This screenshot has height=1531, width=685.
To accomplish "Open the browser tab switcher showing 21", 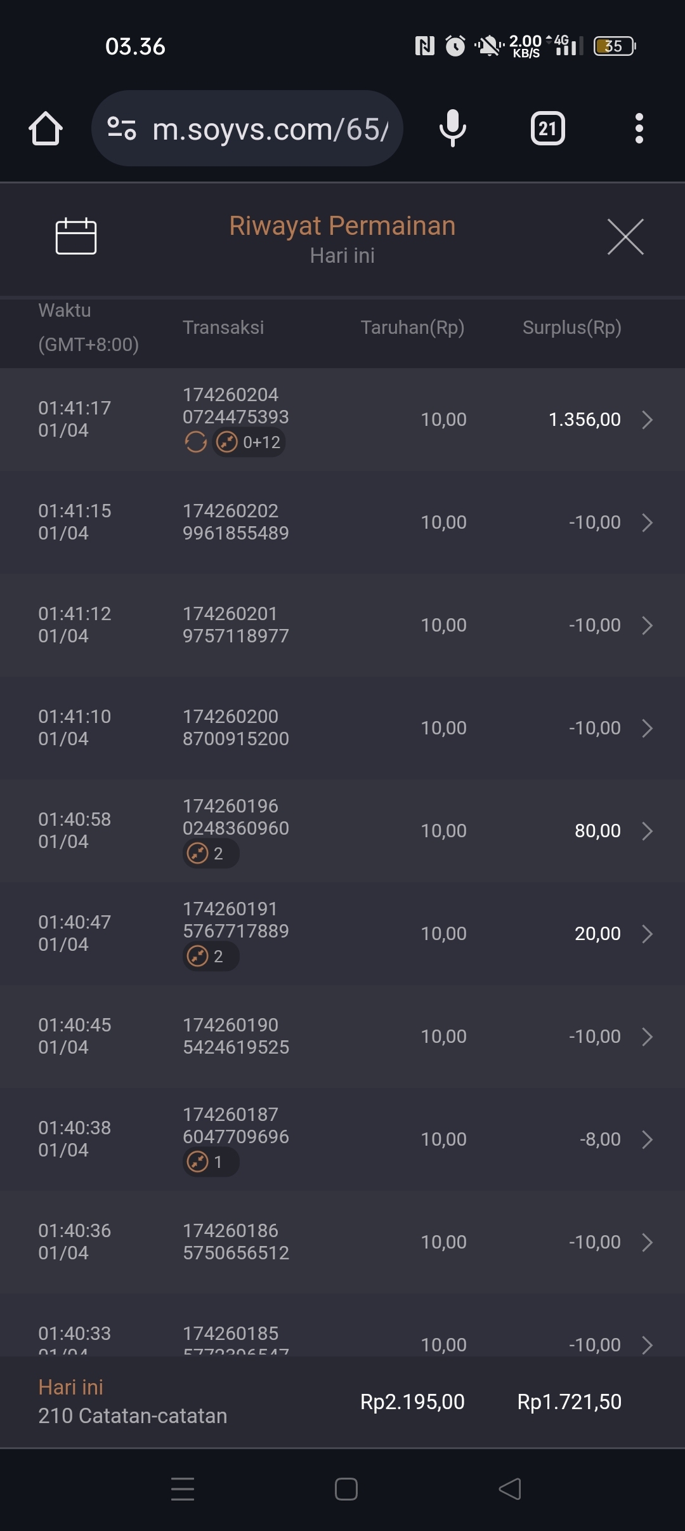I will tap(547, 129).
